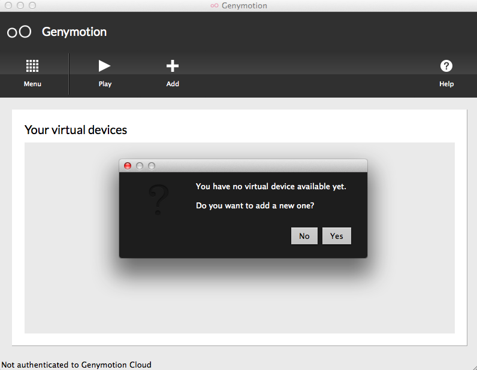Viewport: 477px width, 370px height.
Task: Choose Yes to add a virtual device
Action: click(x=336, y=236)
